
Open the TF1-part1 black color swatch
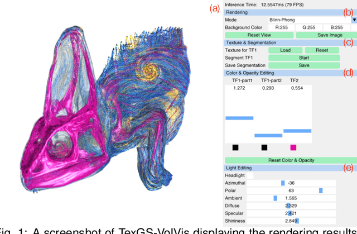pyautogui.click(x=235, y=147)
